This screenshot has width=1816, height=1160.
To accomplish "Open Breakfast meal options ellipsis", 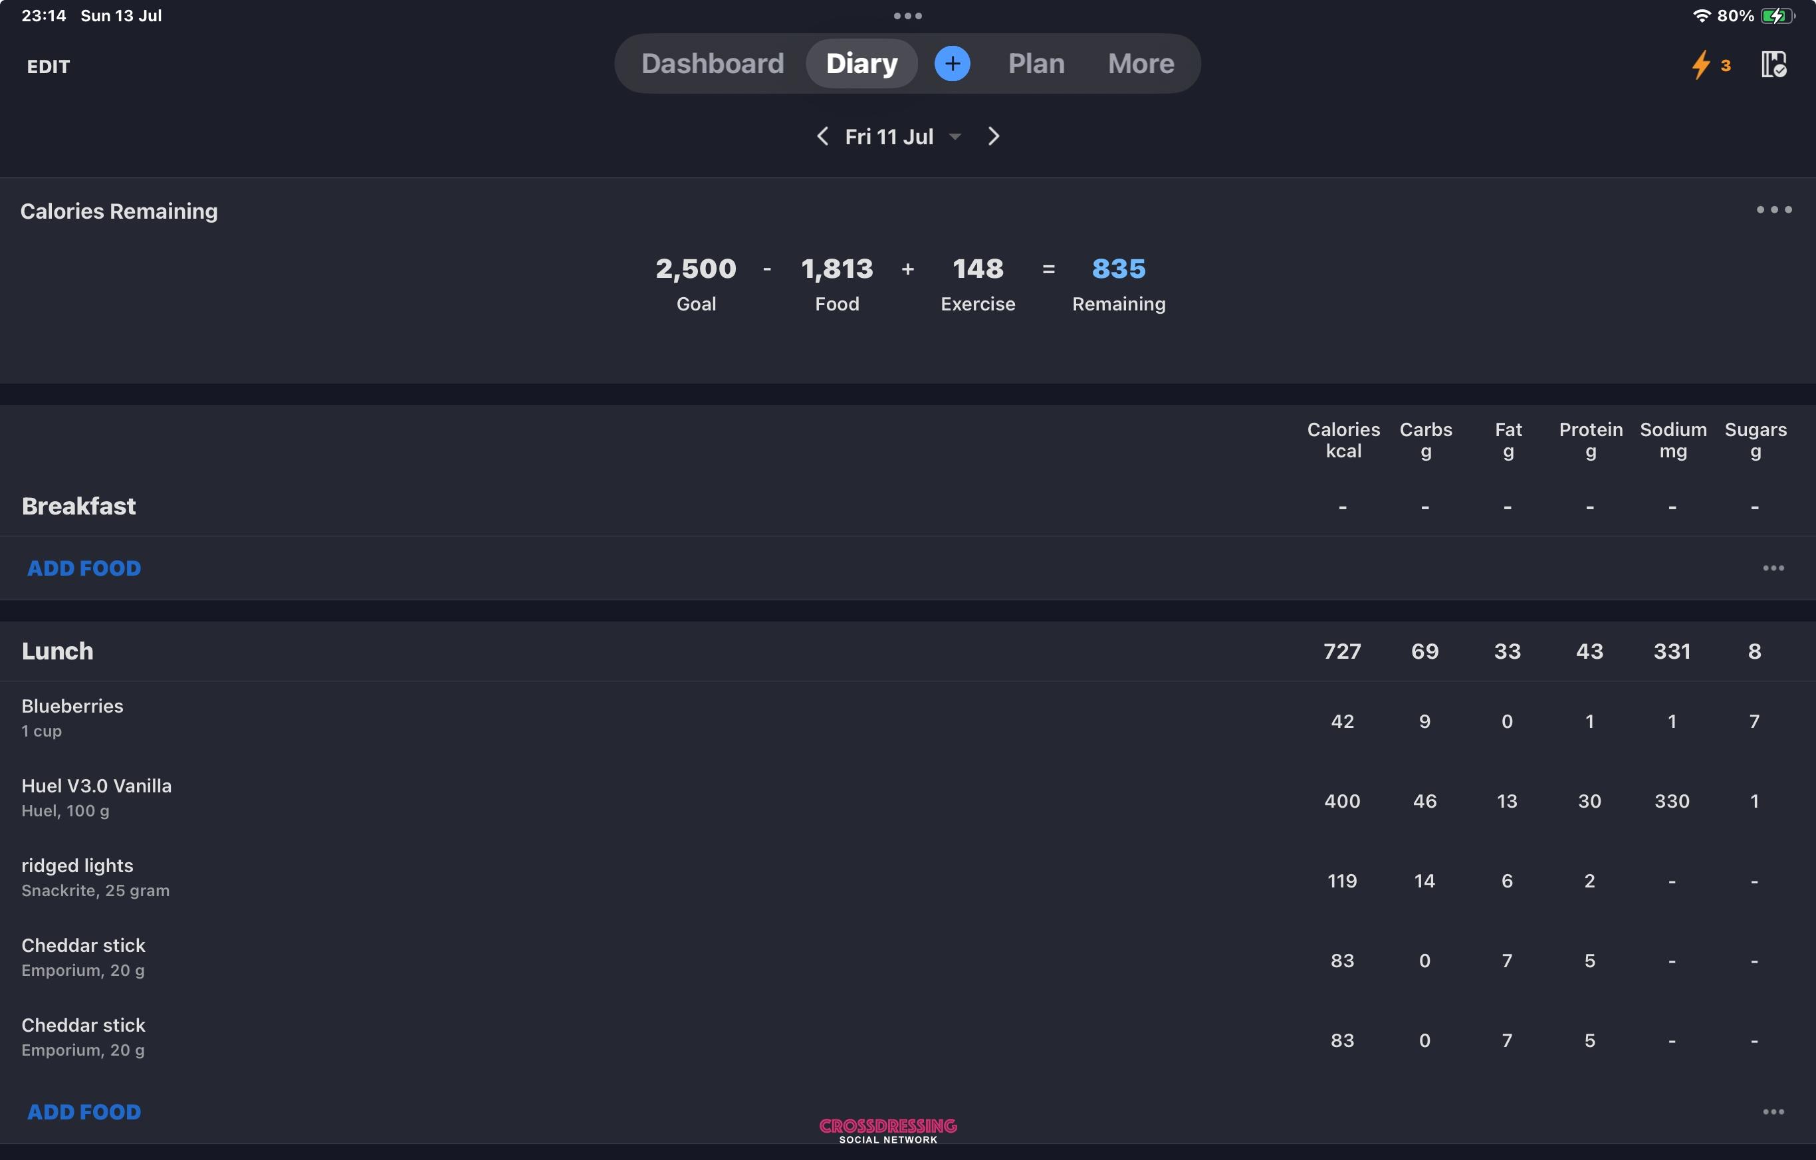I will click(x=1772, y=568).
